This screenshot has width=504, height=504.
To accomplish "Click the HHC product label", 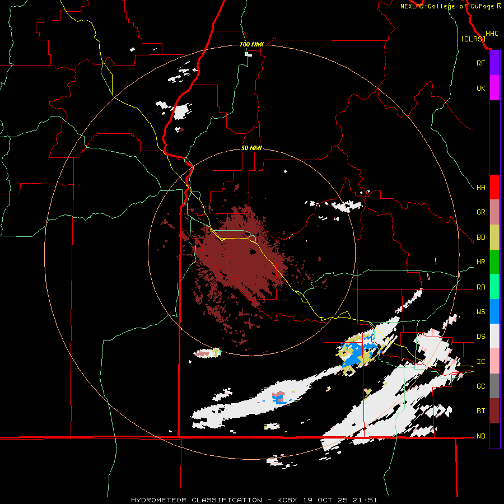I will [492, 34].
